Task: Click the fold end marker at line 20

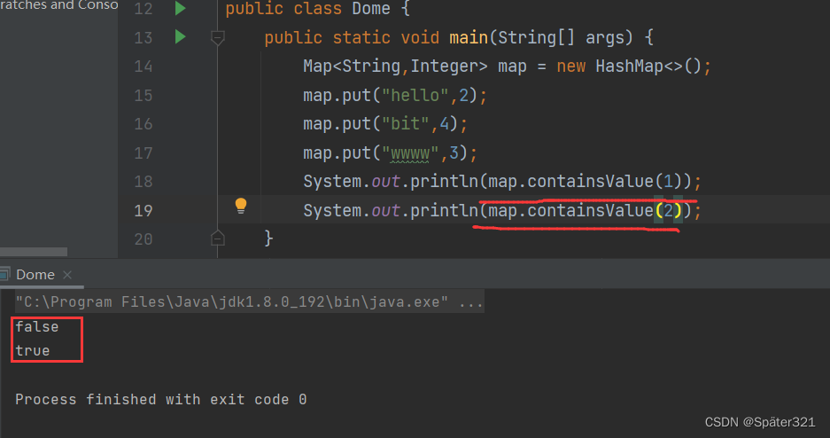Action: pyautogui.click(x=217, y=238)
